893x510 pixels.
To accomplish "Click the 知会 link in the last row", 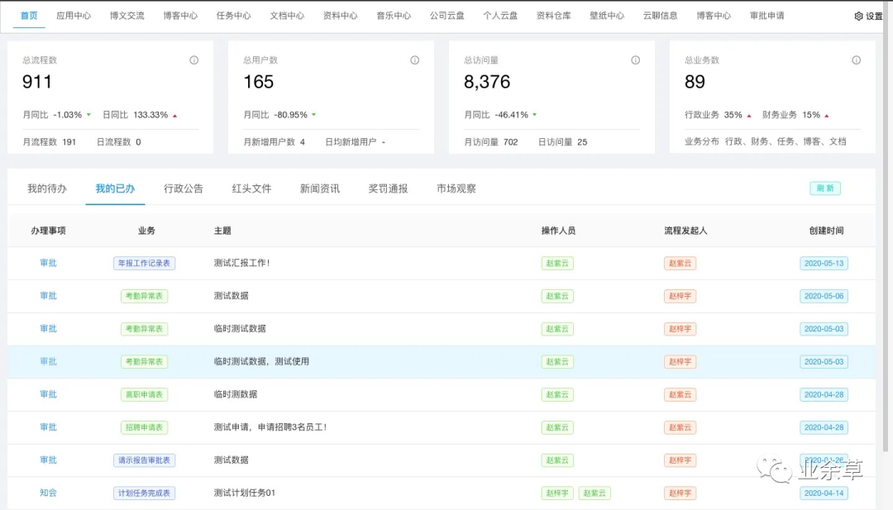I will [48, 493].
